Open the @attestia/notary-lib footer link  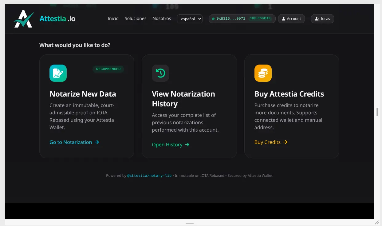pyautogui.click(x=149, y=176)
